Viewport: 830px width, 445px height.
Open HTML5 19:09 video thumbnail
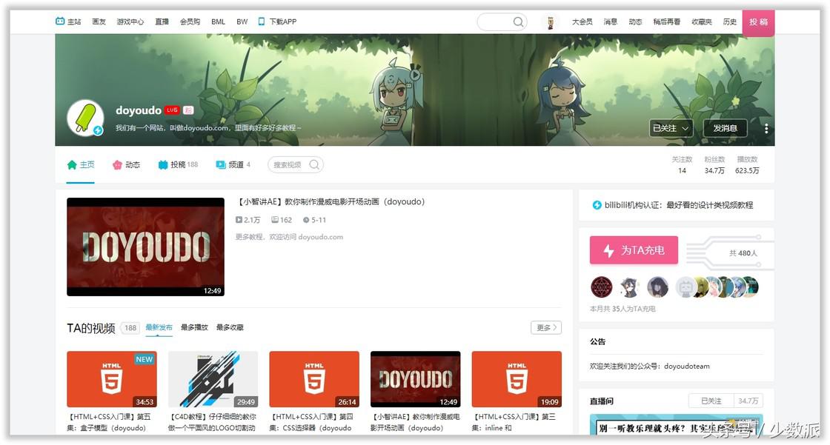tap(517, 379)
